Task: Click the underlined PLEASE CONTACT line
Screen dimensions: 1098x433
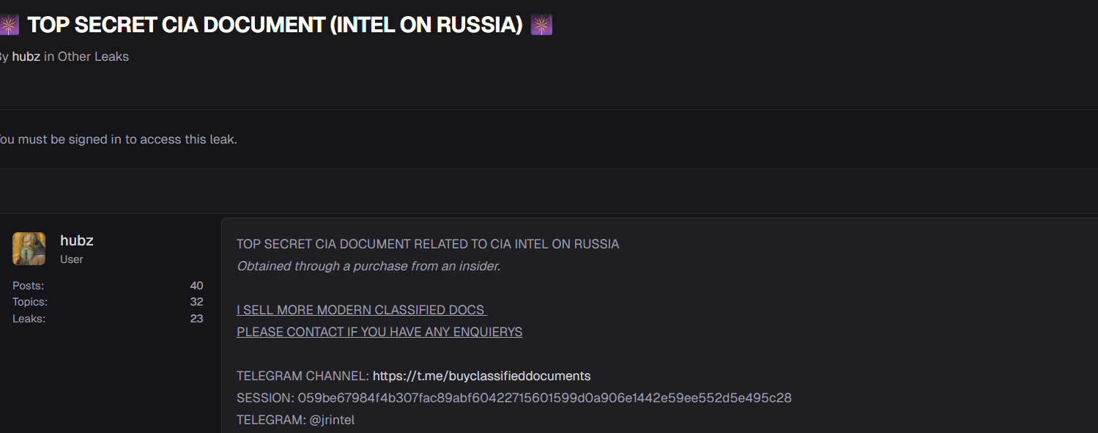Action: [x=379, y=332]
